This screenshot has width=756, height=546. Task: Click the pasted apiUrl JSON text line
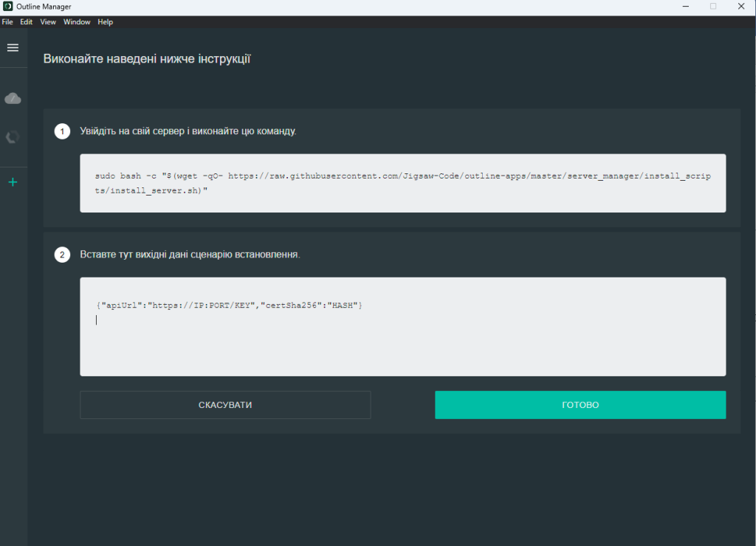click(x=229, y=305)
